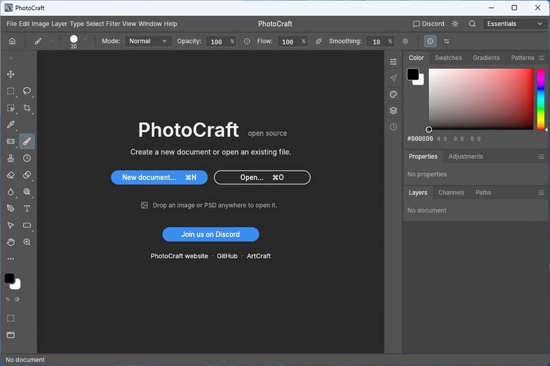Open the Layers panel menu

[541, 192]
